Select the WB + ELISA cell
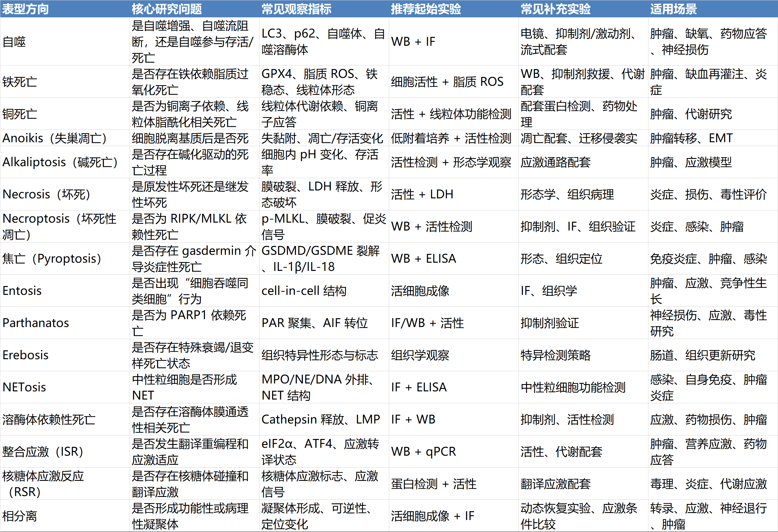 point(423,259)
